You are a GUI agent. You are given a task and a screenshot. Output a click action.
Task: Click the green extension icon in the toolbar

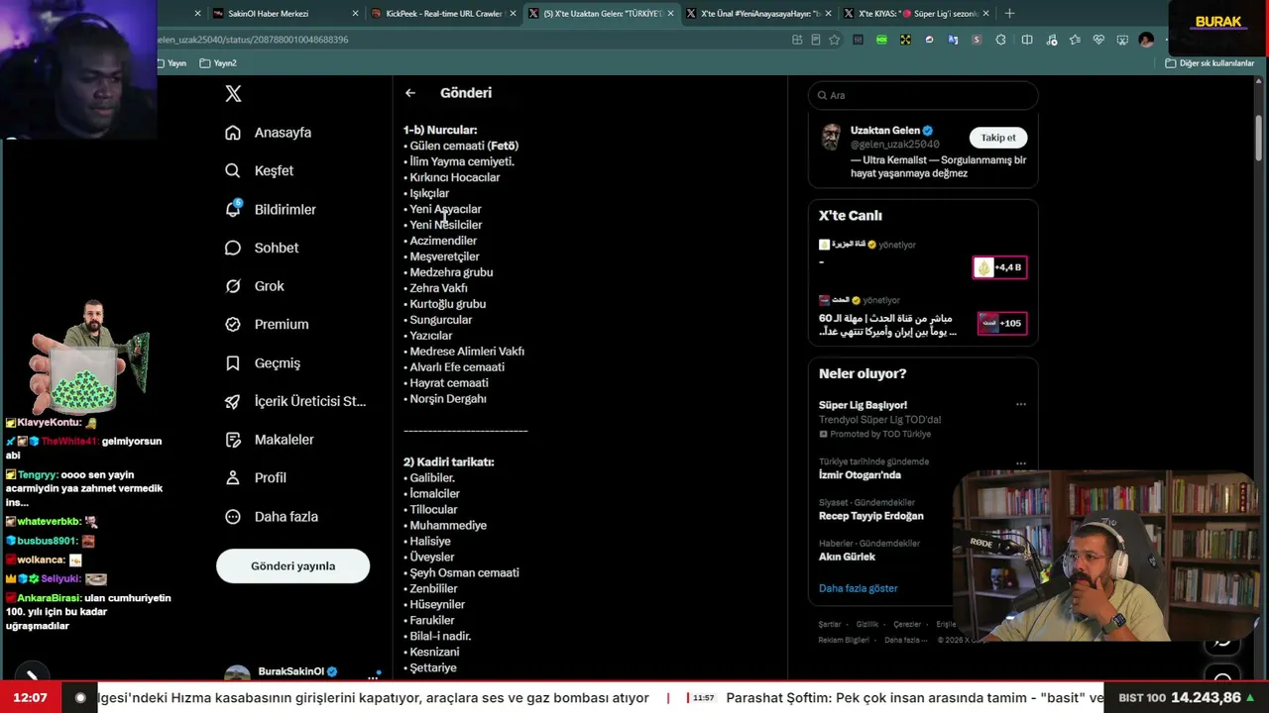click(x=881, y=40)
